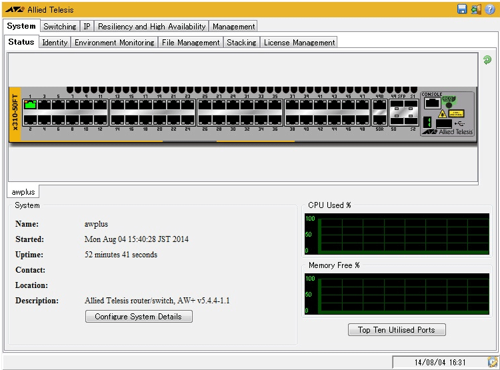Click the save configuration floppy disk icon
This screenshot has height=370, width=500.
pos(462,9)
